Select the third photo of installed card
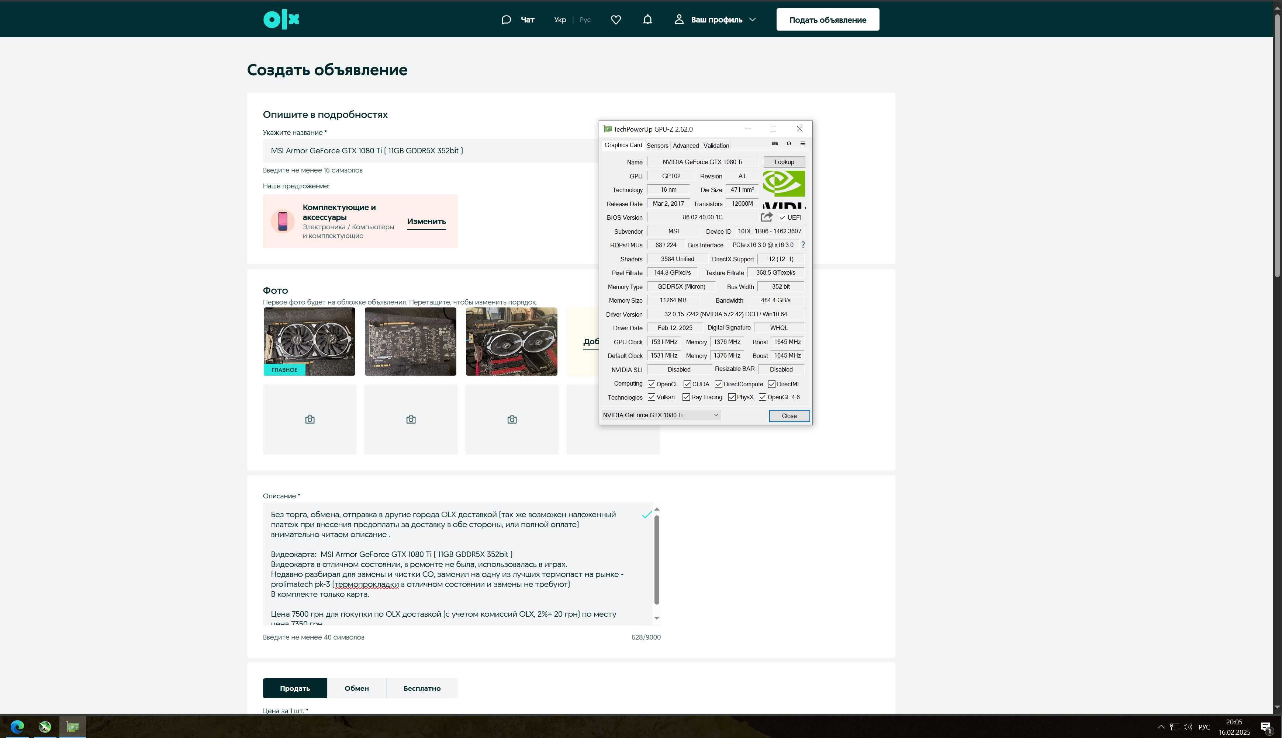1282x738 pixels. [x=512, y=342]
